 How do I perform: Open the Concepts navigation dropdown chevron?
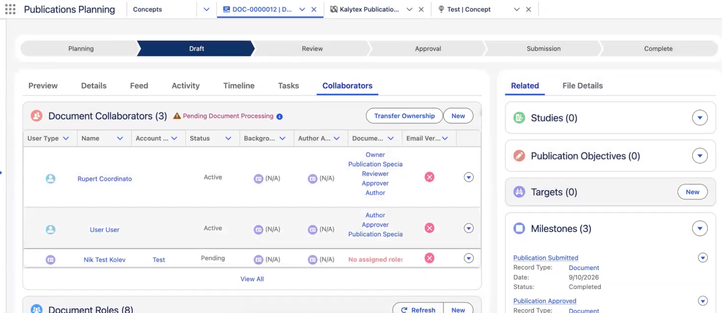206,9
